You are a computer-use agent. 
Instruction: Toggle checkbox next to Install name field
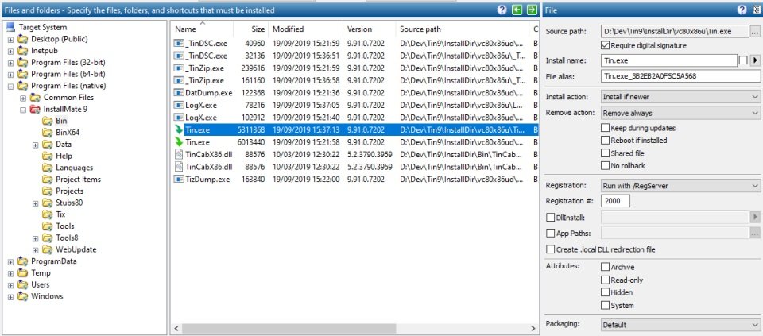pyautogui.click(x=743, y=60)
